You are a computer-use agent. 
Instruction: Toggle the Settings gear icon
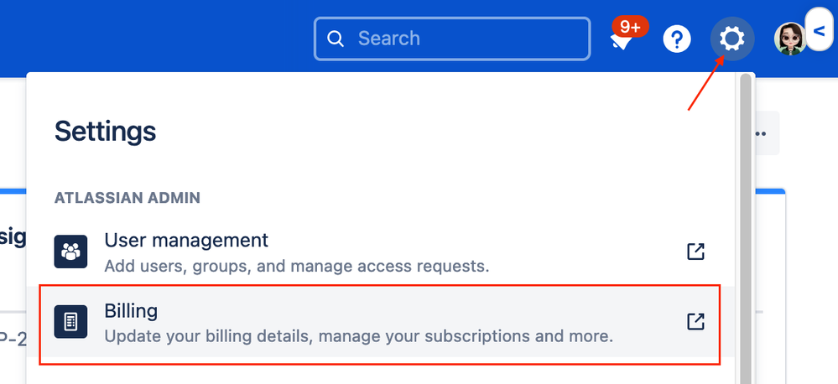pos(731,39)
